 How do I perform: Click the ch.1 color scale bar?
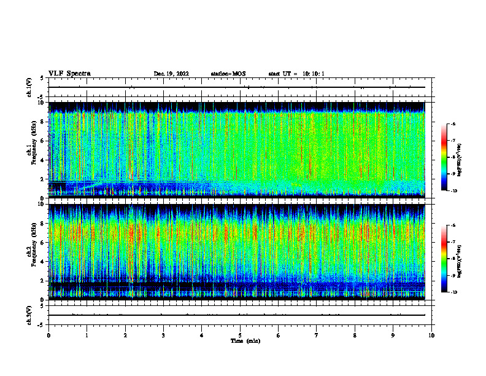coord(444,157)
